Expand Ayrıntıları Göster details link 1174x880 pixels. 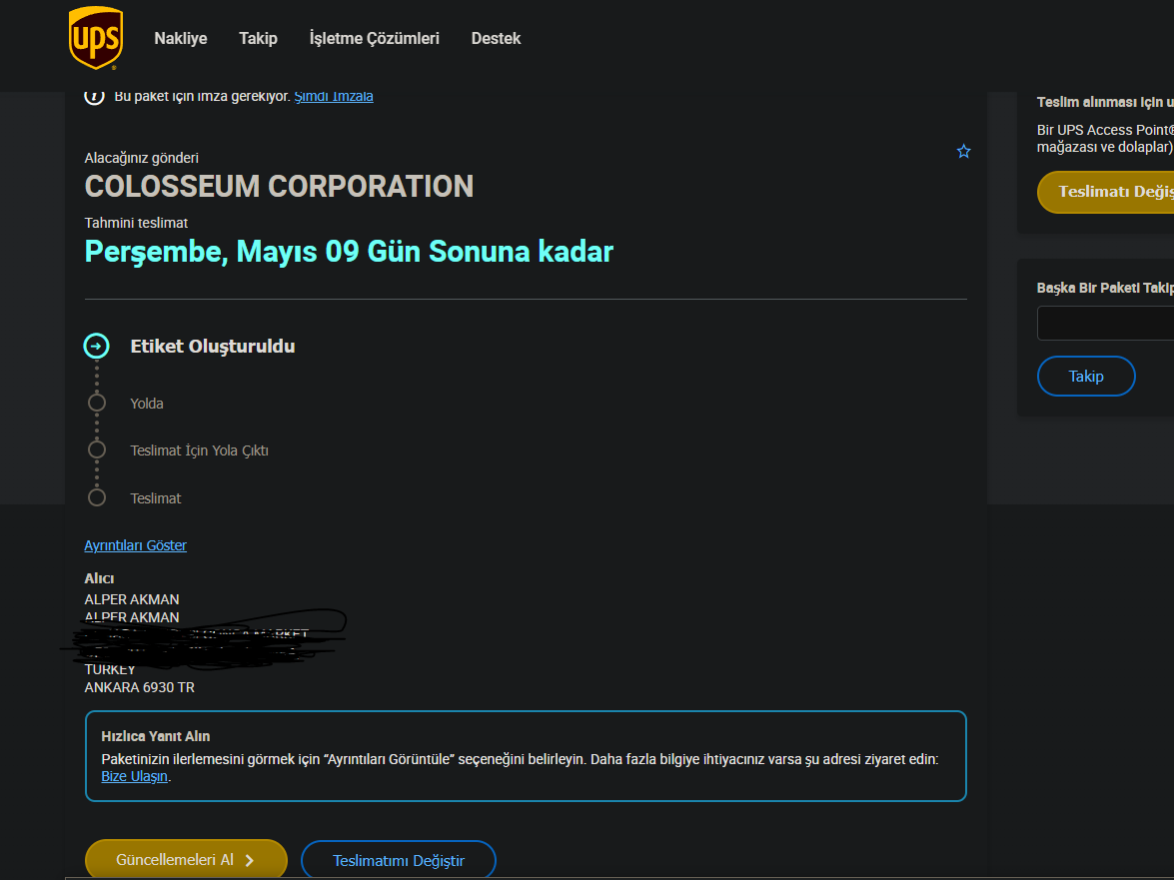click(x=136, y=545)
